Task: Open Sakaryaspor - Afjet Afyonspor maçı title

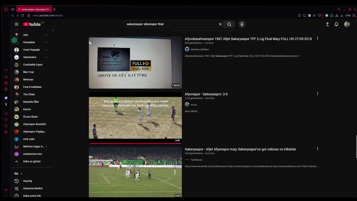Action: click(x=240, y=149)
